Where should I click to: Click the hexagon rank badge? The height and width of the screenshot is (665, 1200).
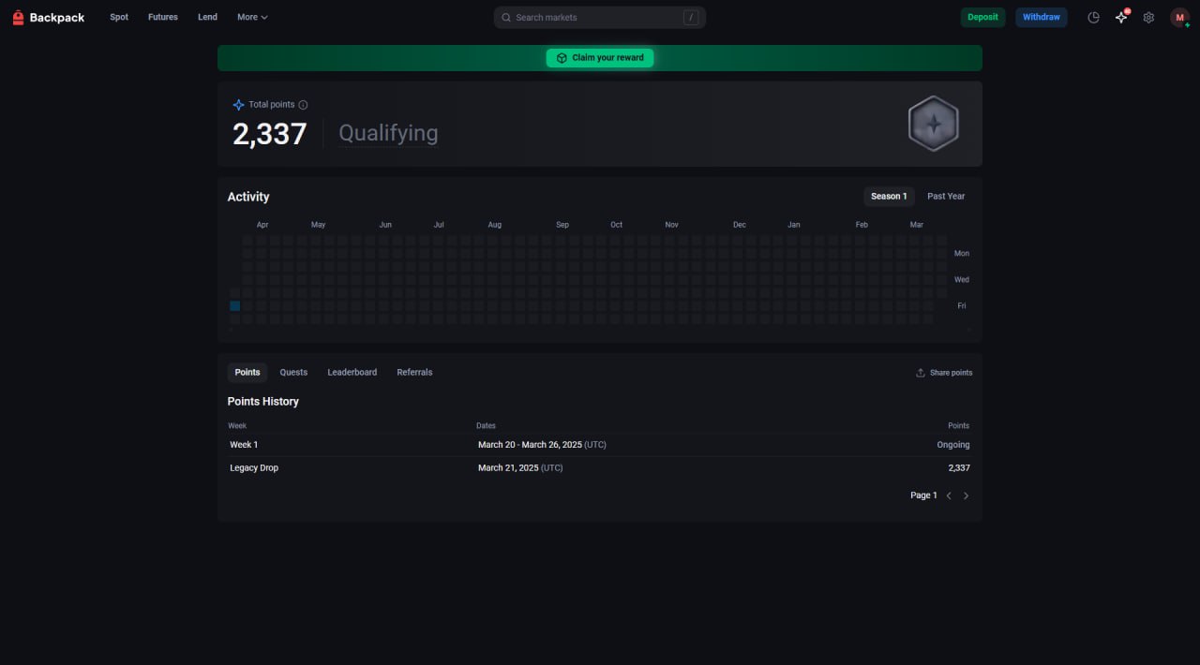click(933, 124)
